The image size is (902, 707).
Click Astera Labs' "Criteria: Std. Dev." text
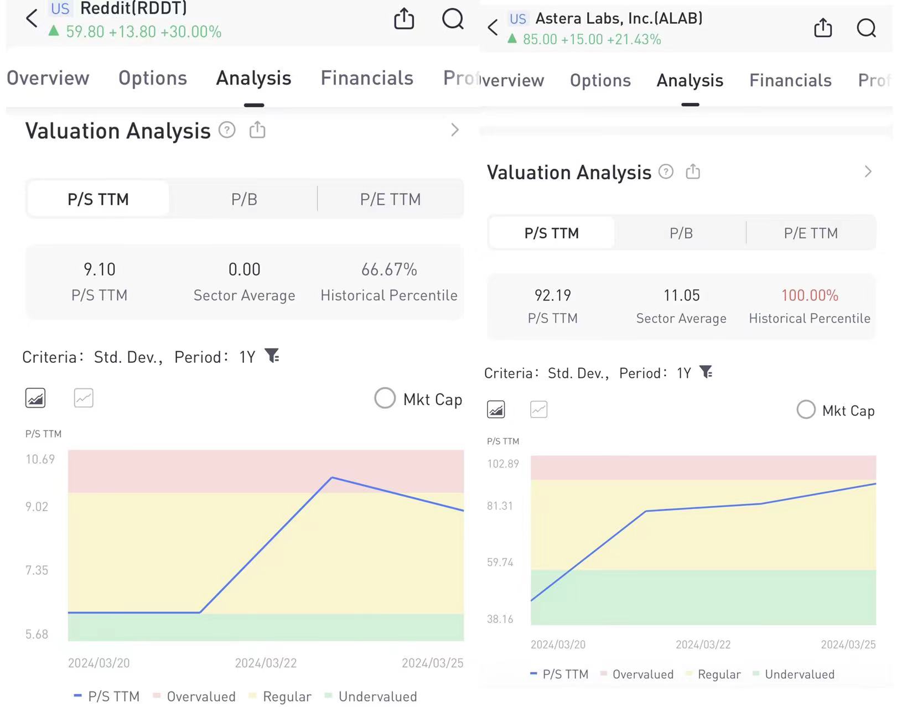coord(547,373)
